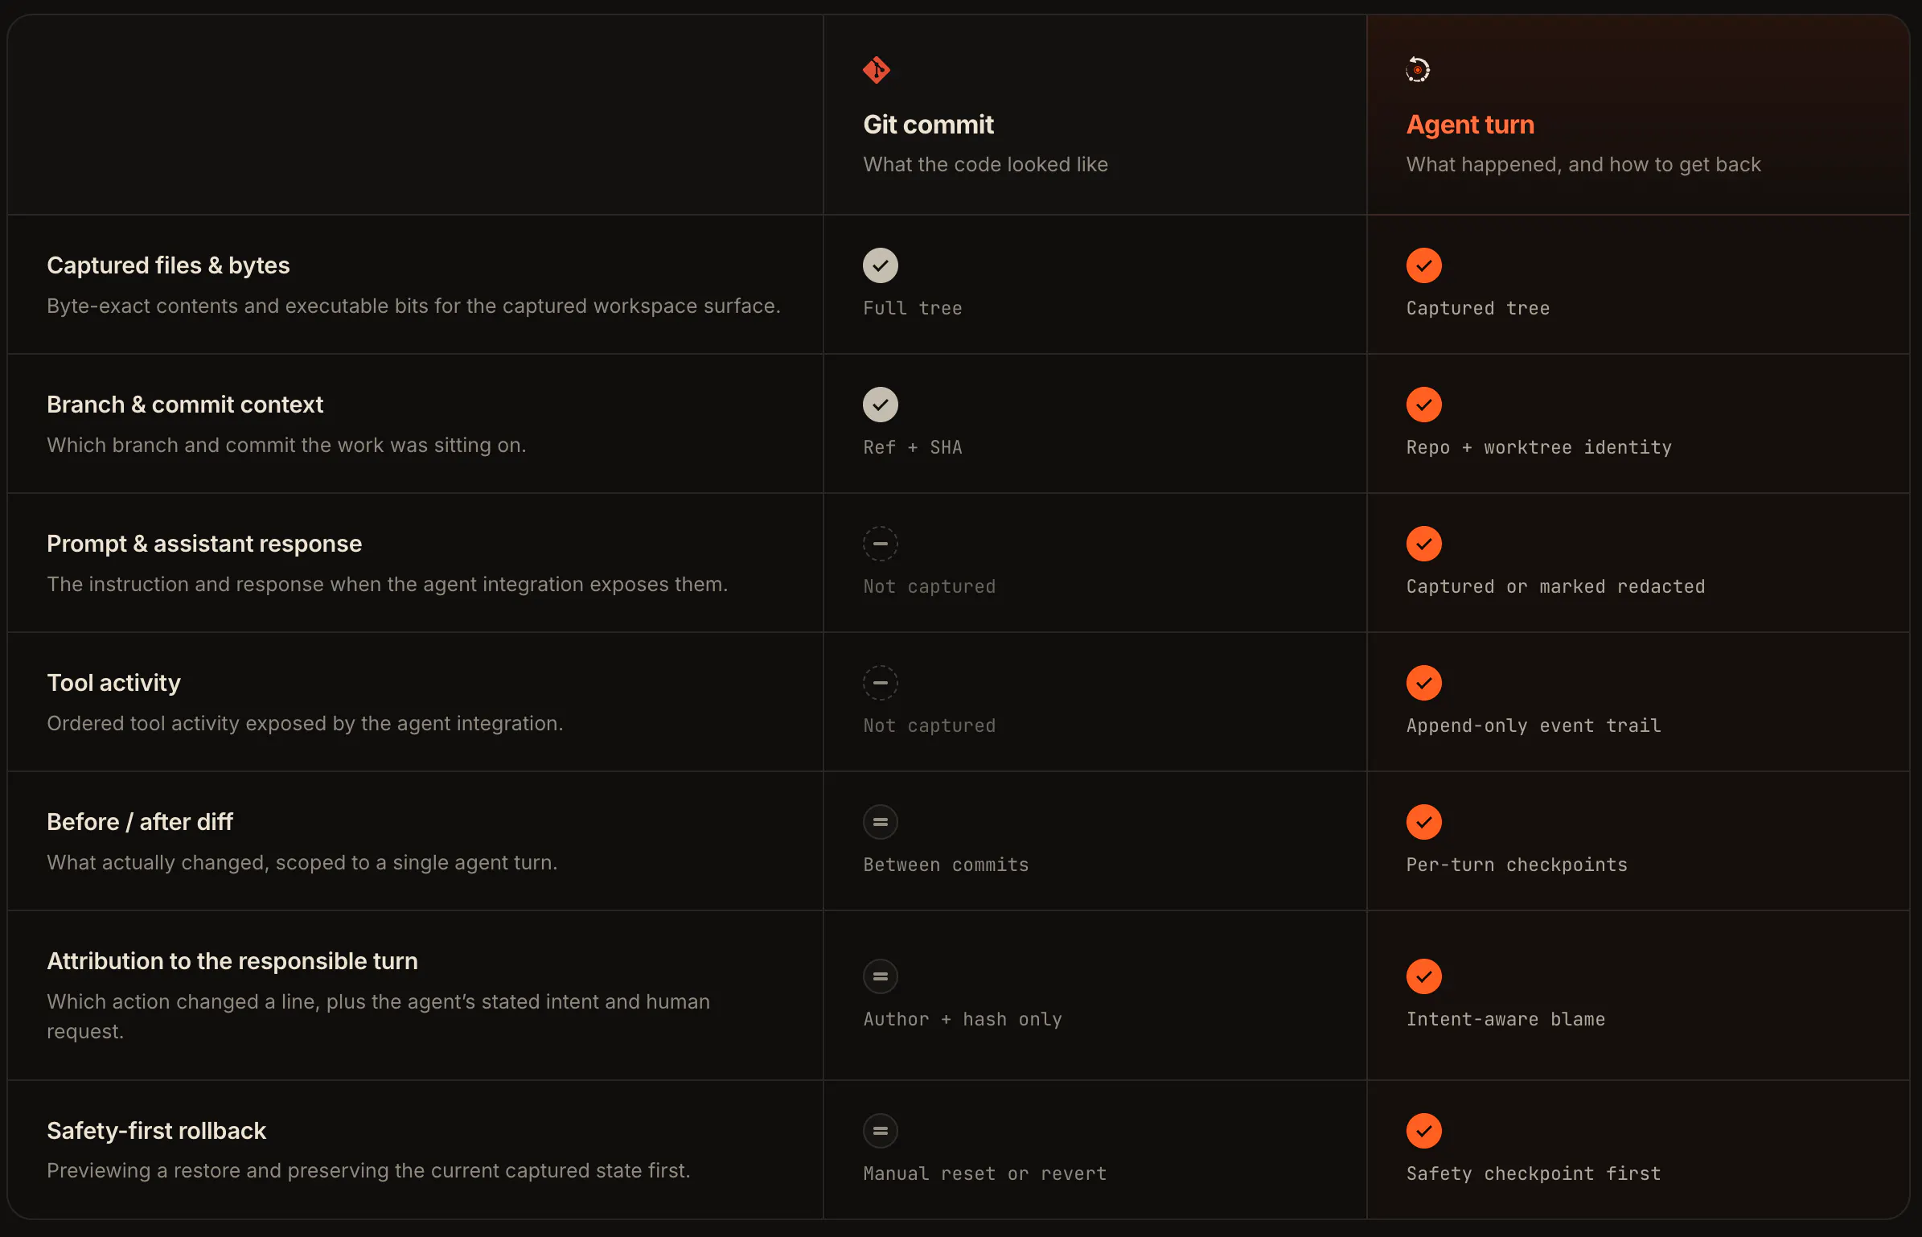This screenshot has height=1237, width=1922.
Task: Click the orange checkmark above Captured tree
Action: (1424, 265)
